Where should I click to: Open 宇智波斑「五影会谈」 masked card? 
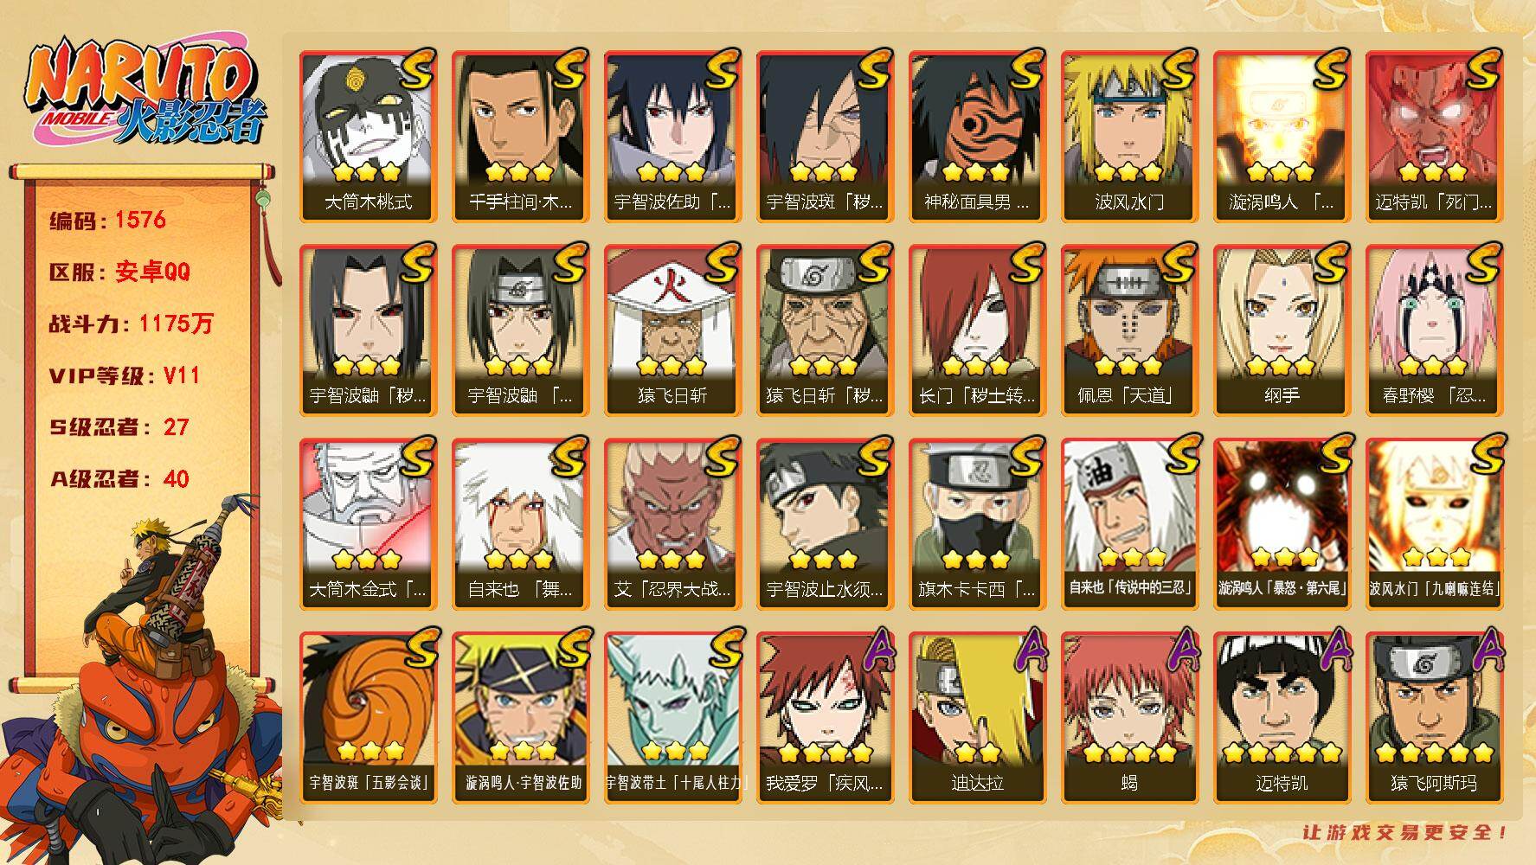(368, 717)
